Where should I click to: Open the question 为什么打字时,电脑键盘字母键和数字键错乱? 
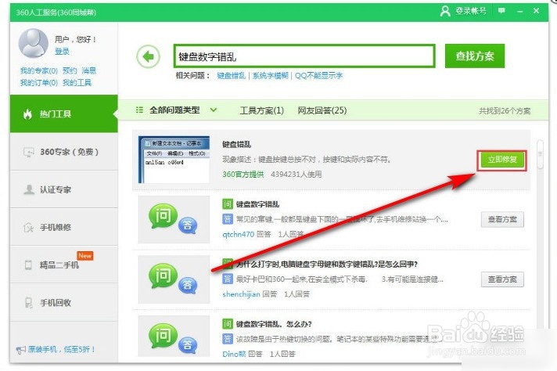pos(327,264)
